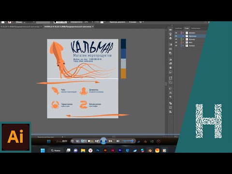This screenshot has height=174, width=232.
Task: Open the Brushes panel icon in dock
Action: 171,34
